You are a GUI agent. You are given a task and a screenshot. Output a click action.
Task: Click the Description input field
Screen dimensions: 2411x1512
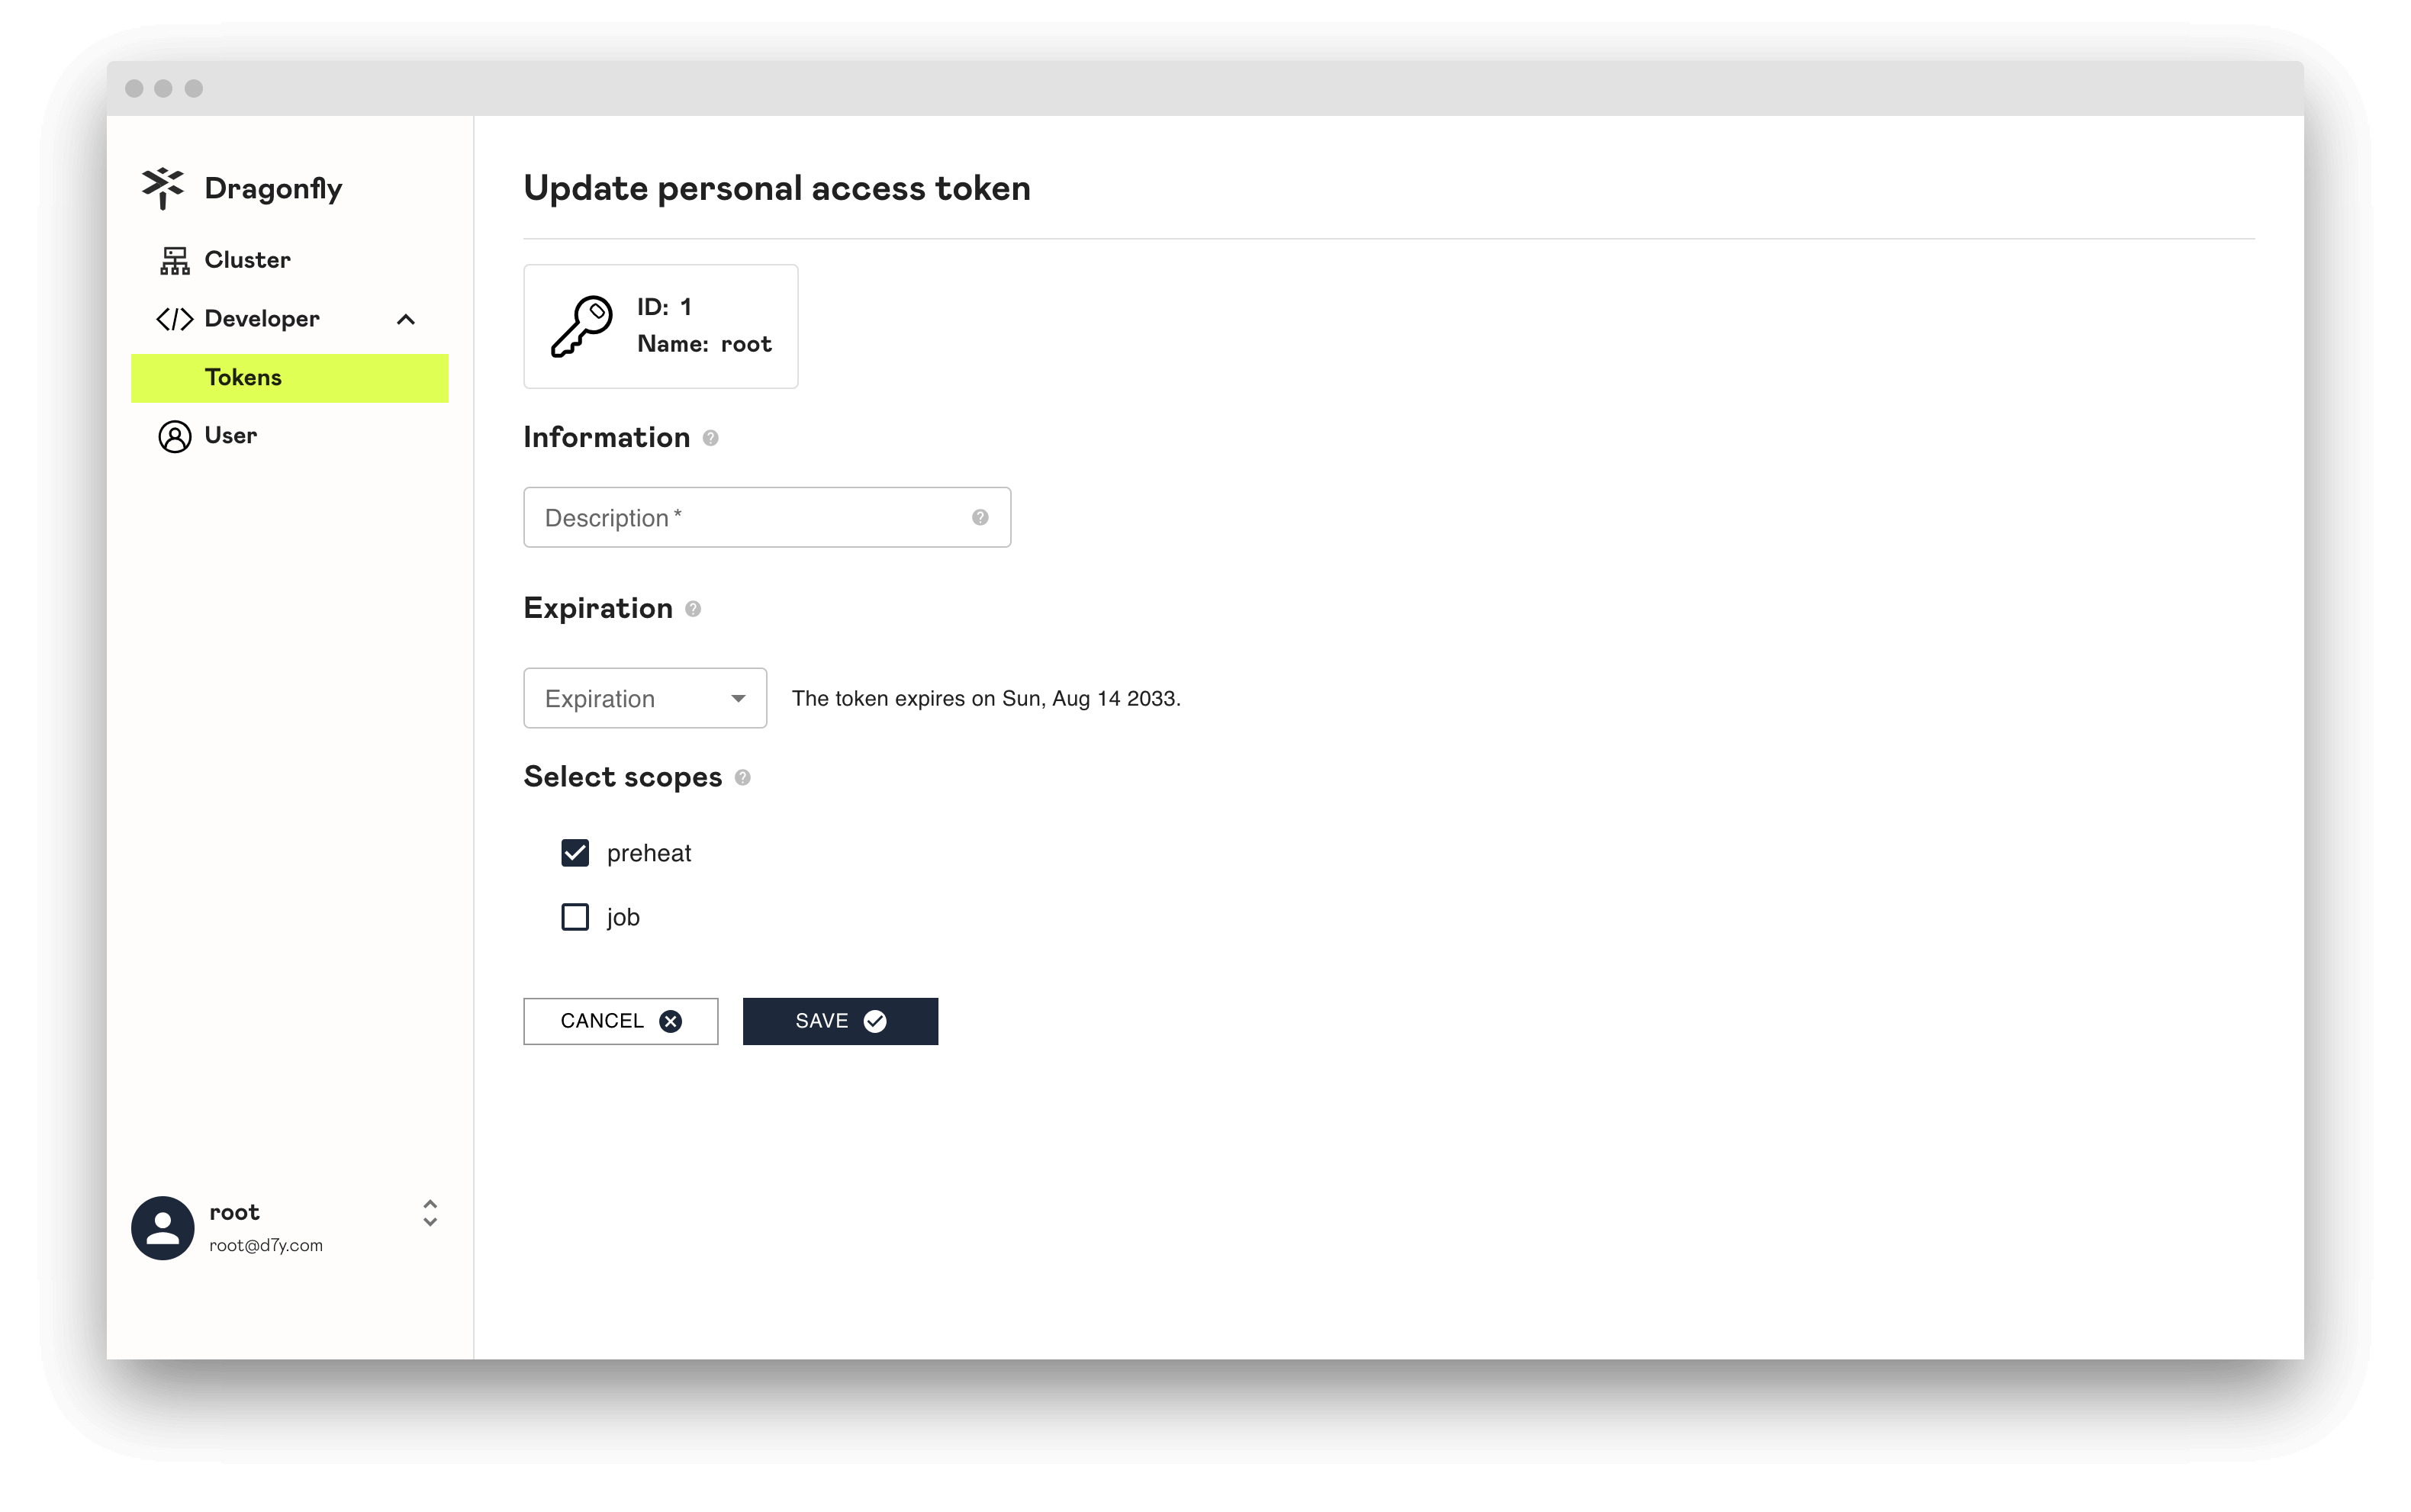(x=767, y=517)
